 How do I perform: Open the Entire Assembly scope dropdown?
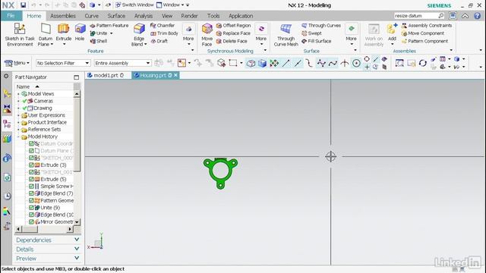(x=123, y=63)
